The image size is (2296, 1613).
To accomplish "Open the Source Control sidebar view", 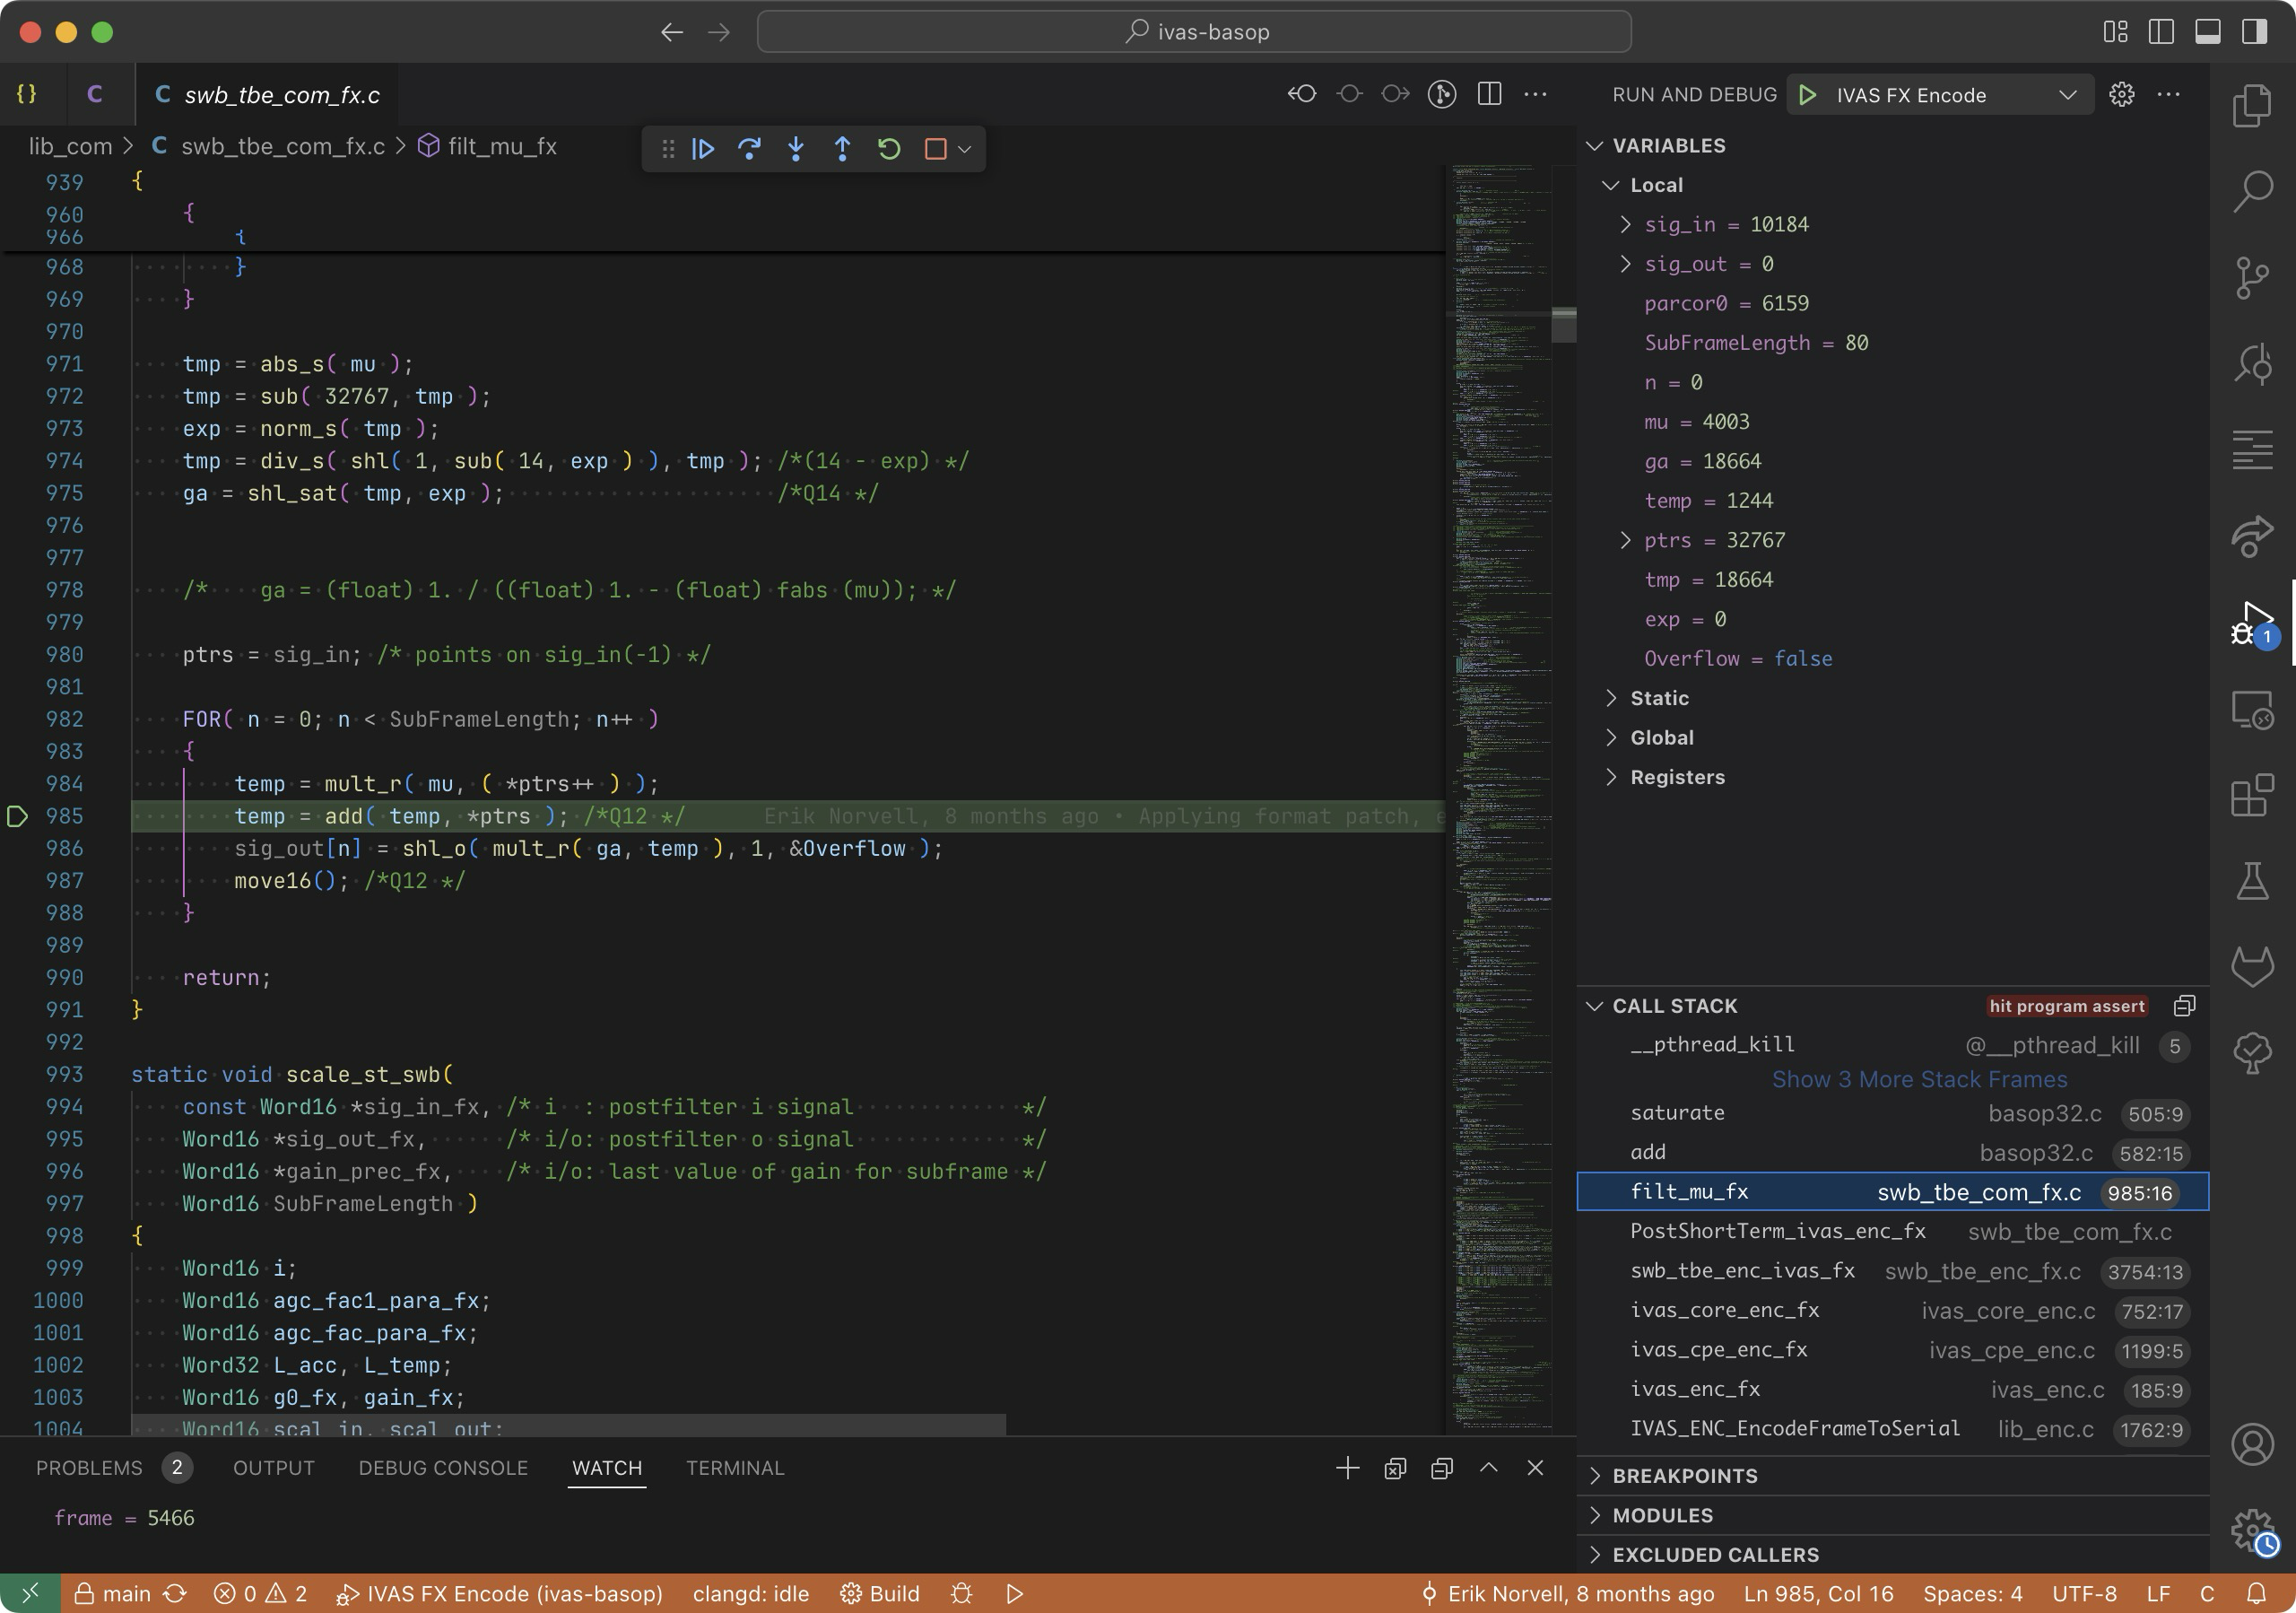I will click(2252, 277).
